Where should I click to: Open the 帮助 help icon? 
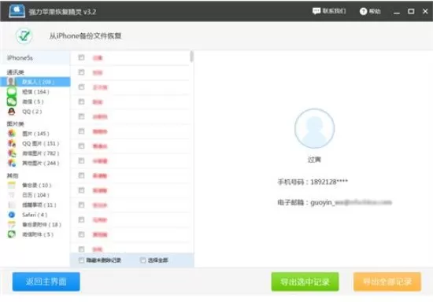pos(363,11)
